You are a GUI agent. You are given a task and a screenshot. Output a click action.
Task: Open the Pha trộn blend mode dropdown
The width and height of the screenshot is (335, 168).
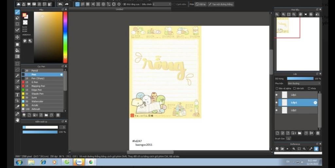tap(304, 84)
